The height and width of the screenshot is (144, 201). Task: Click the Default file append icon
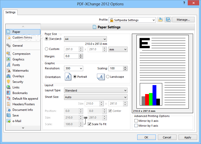(x=8, y=98)
